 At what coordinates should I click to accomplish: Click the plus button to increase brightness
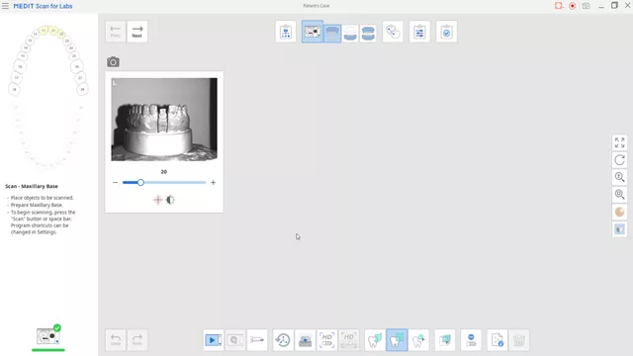[214, 182]
